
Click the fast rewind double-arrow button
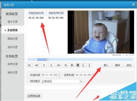[37, 65]
